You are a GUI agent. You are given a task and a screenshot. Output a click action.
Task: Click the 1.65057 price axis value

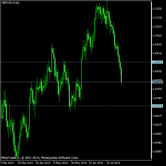tap(157, 152)
